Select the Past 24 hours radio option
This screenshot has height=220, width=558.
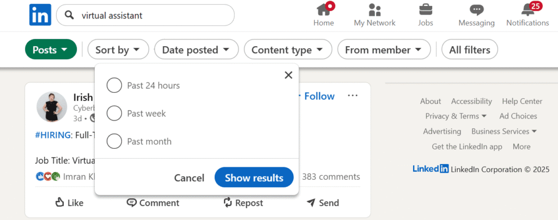pyautogui.click(x=114, y=85)
